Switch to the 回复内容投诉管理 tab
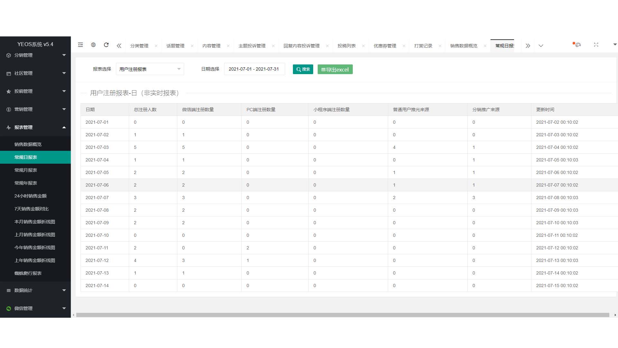Screen dimensions: 618x348 pyautogui.click(x=302, y=46)
